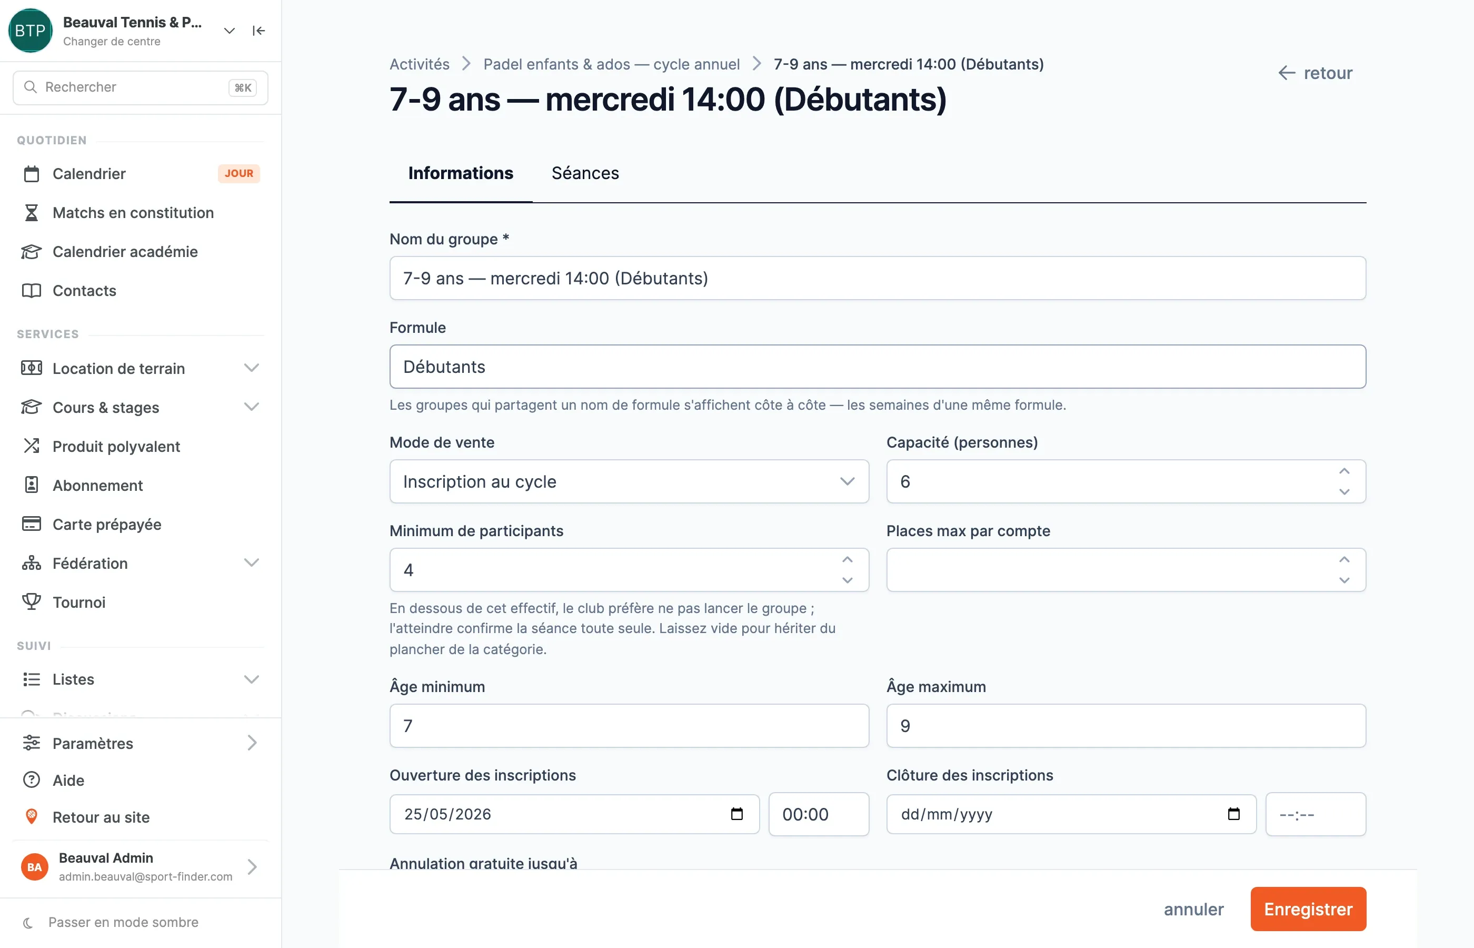Toggle Passer en mode sombre
The image size is (1474, 948).
tap(111, 922)
